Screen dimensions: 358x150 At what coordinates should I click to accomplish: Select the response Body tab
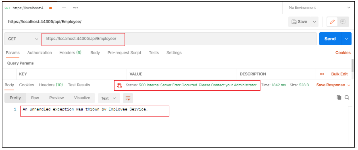[x=9, y=85]
